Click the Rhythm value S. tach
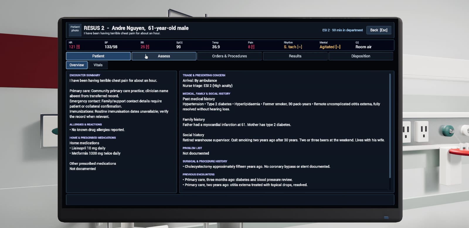 [293, 47]
